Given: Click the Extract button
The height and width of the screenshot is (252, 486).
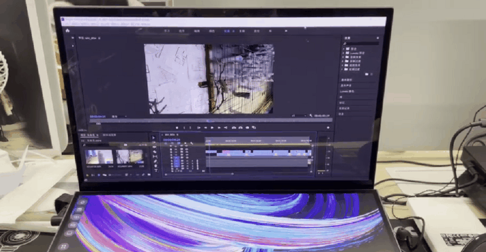Looking at the screenshot, I should tap(241, 127).
